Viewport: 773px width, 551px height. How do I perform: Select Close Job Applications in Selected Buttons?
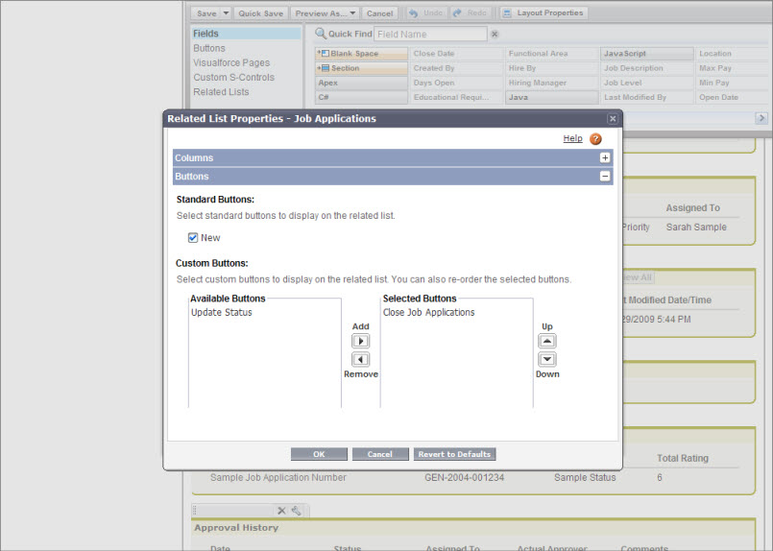click(428, 313)
